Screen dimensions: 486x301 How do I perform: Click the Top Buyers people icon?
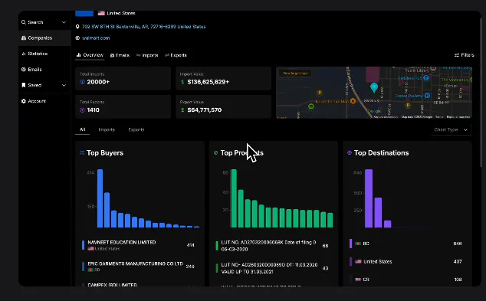point(82,152)
